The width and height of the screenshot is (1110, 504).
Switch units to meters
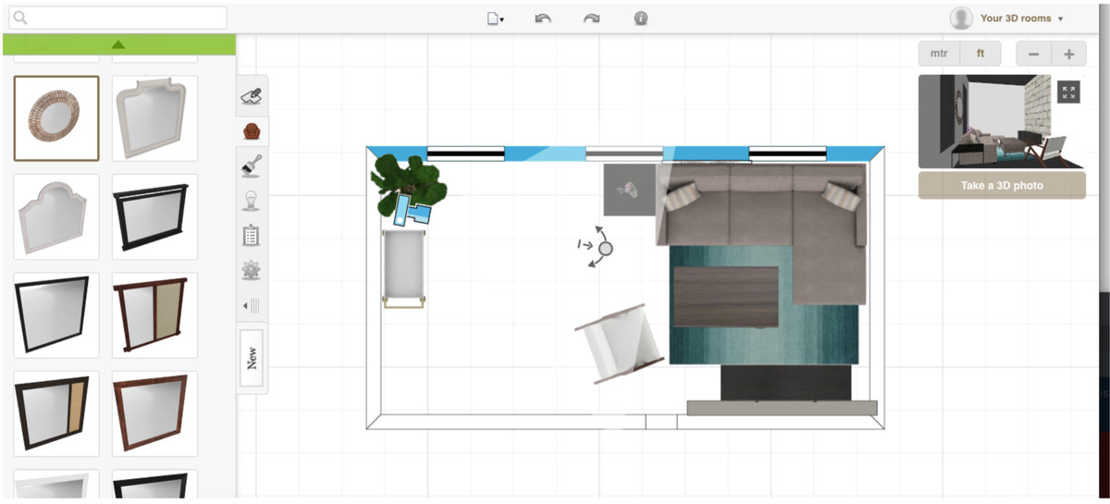click(939, 54)
